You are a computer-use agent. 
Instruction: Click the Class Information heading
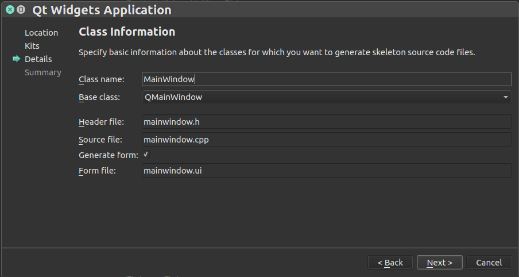click(127, 32)
